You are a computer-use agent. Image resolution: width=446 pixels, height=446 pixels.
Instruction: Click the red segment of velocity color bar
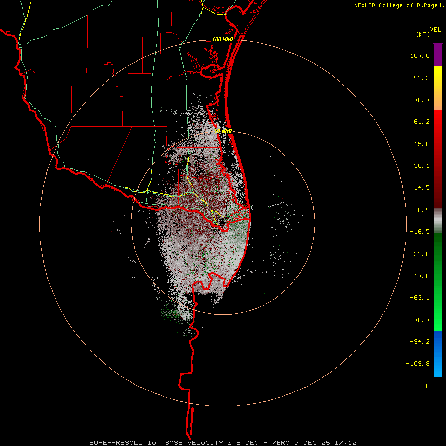pyautogui.click(x=438, y=159)
